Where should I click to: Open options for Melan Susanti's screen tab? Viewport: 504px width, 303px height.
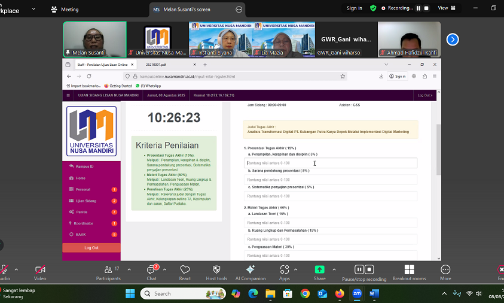pos(239,10)
